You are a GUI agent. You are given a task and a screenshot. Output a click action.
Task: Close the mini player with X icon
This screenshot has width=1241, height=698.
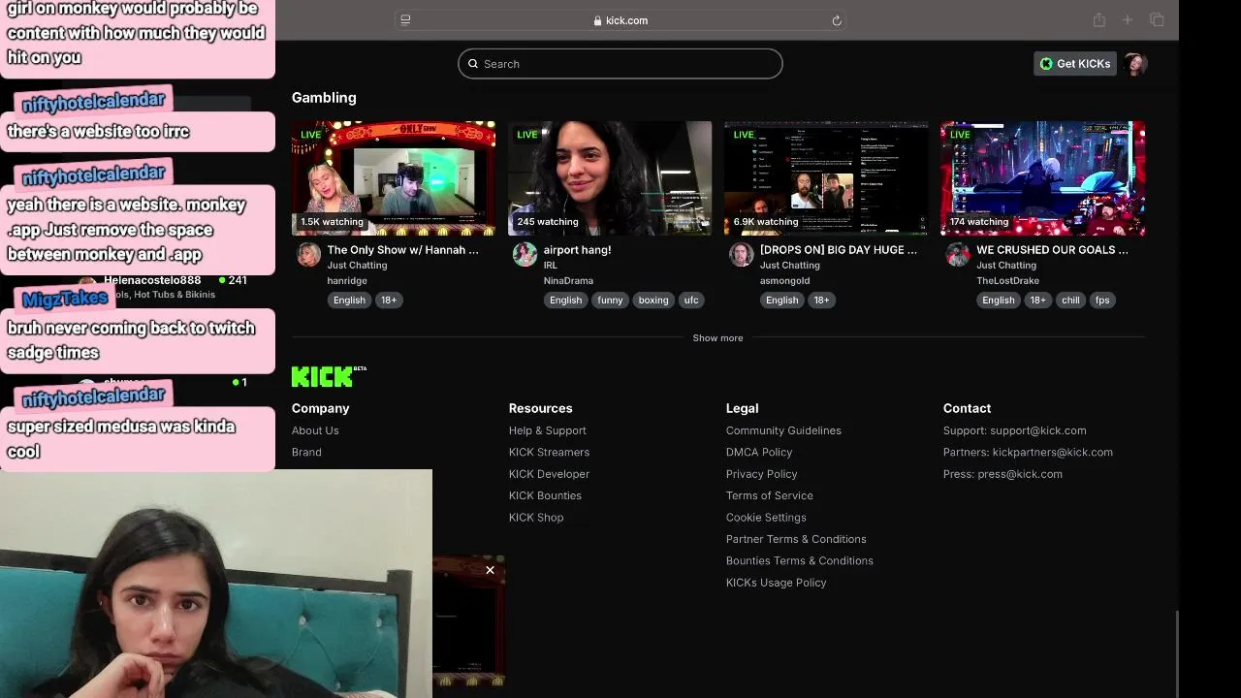pyautogui.click(x=490, y=570)
